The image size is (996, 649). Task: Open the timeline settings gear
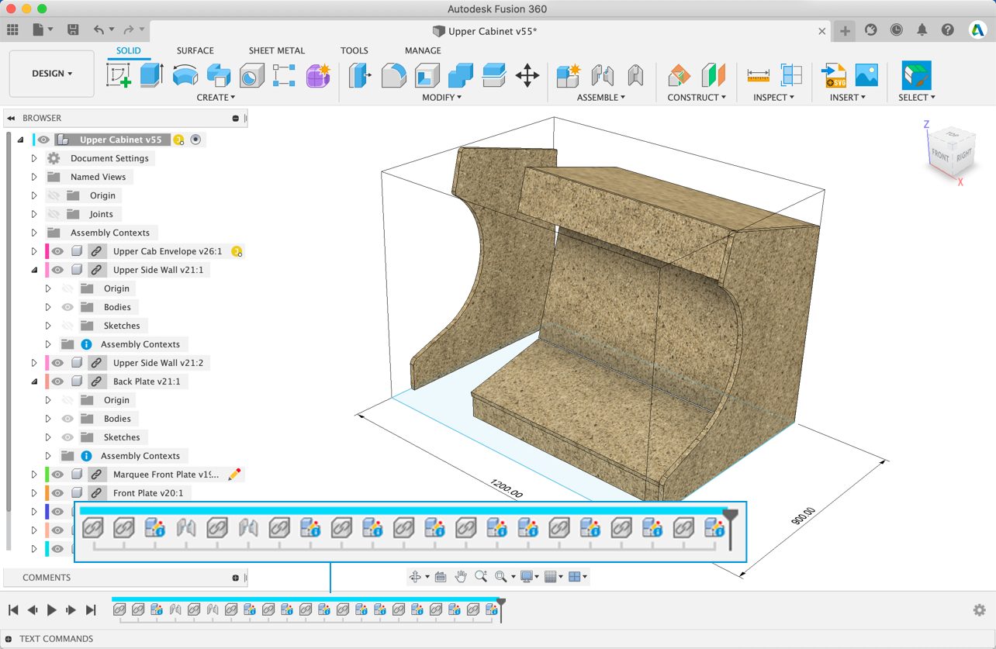(x=979, y=610)
